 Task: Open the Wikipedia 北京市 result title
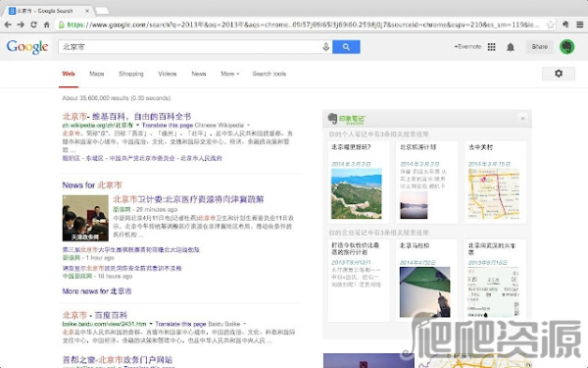(126, 116)
